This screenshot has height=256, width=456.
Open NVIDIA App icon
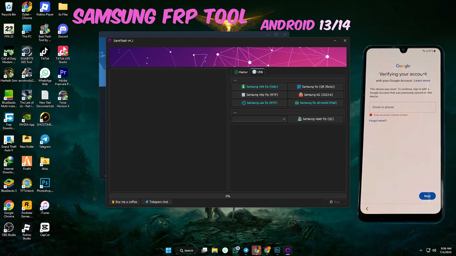coord(27,119)
